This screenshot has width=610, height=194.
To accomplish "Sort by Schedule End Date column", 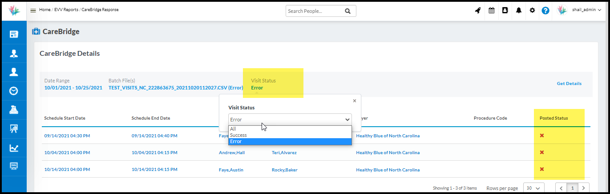I will click(150, 118).
